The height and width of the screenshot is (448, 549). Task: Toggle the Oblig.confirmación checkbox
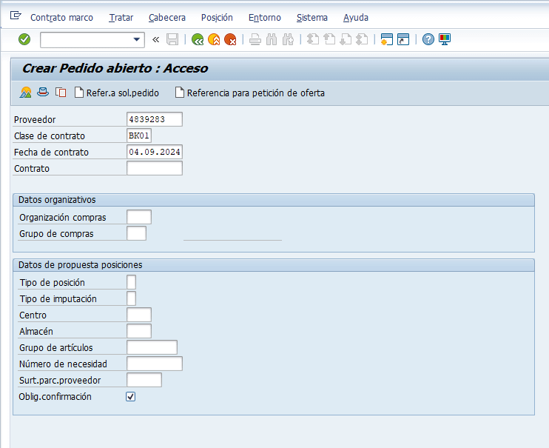(131, 397)
